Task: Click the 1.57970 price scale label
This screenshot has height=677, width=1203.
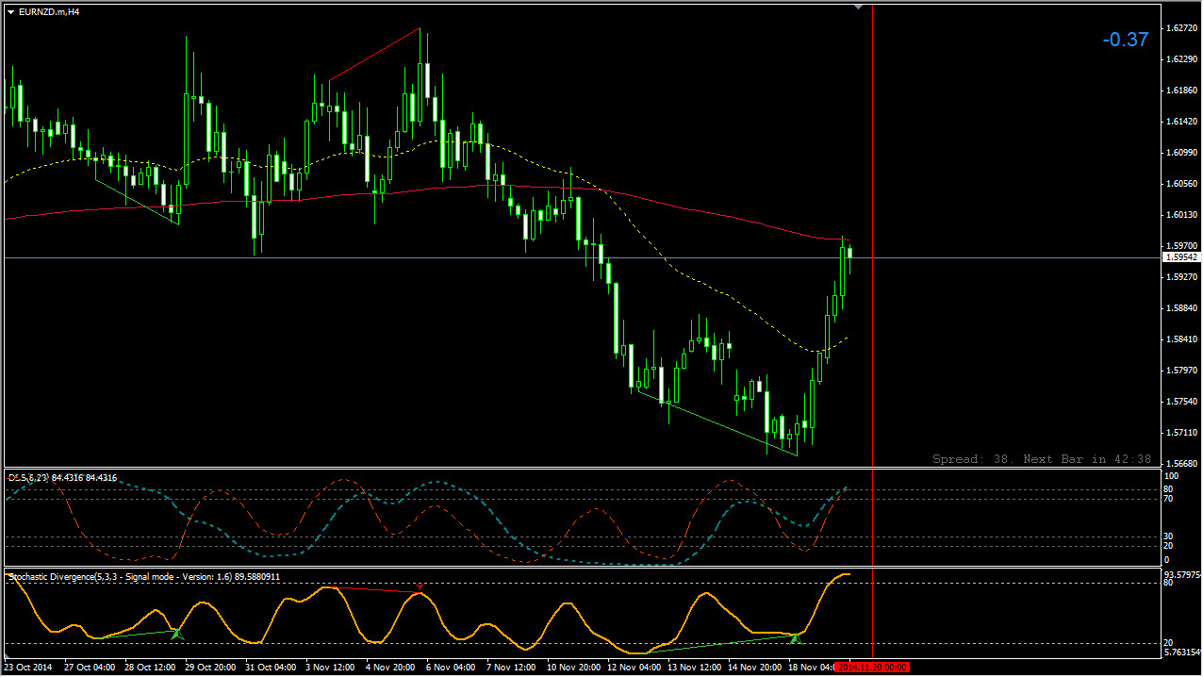Action: click(1181, 370)
